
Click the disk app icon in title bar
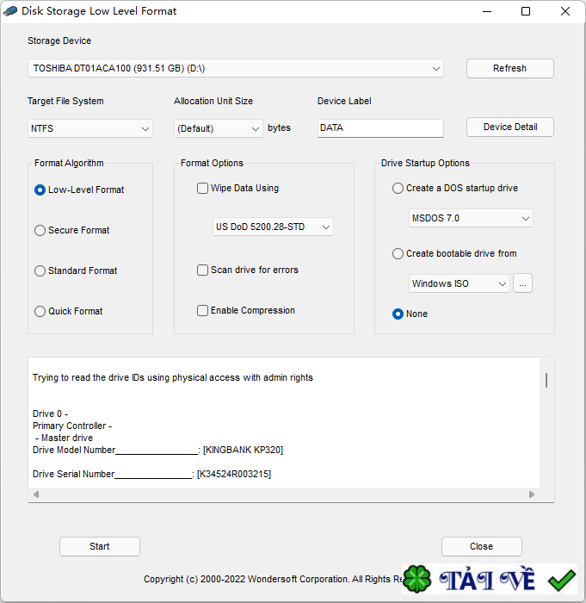[10, 11]
